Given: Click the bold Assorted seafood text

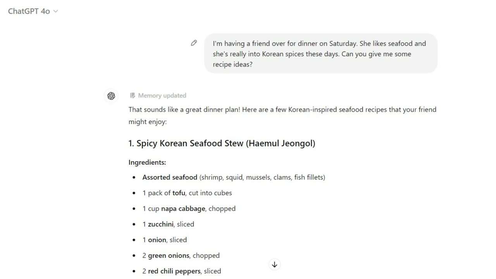Looking at the screenshot, I should [170, 177].
